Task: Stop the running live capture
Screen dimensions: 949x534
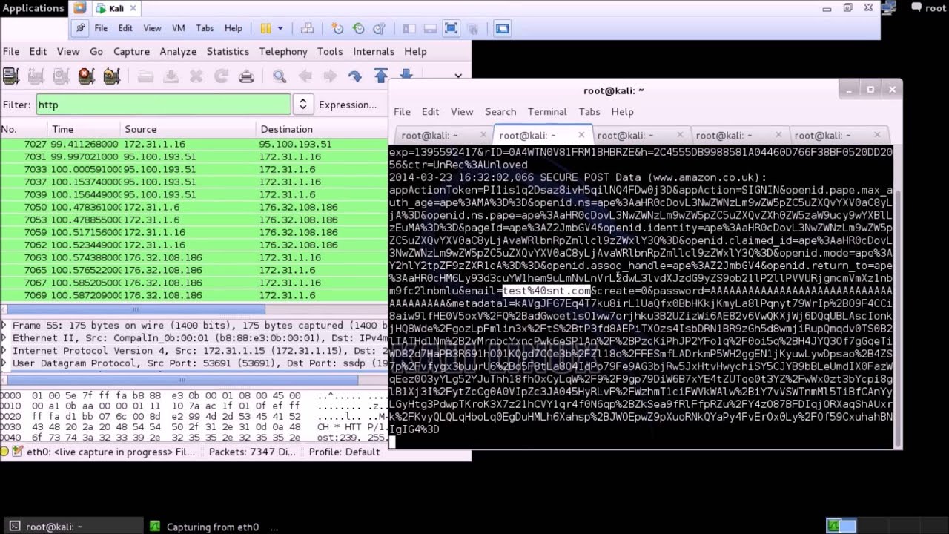Action: coord(86,76)
